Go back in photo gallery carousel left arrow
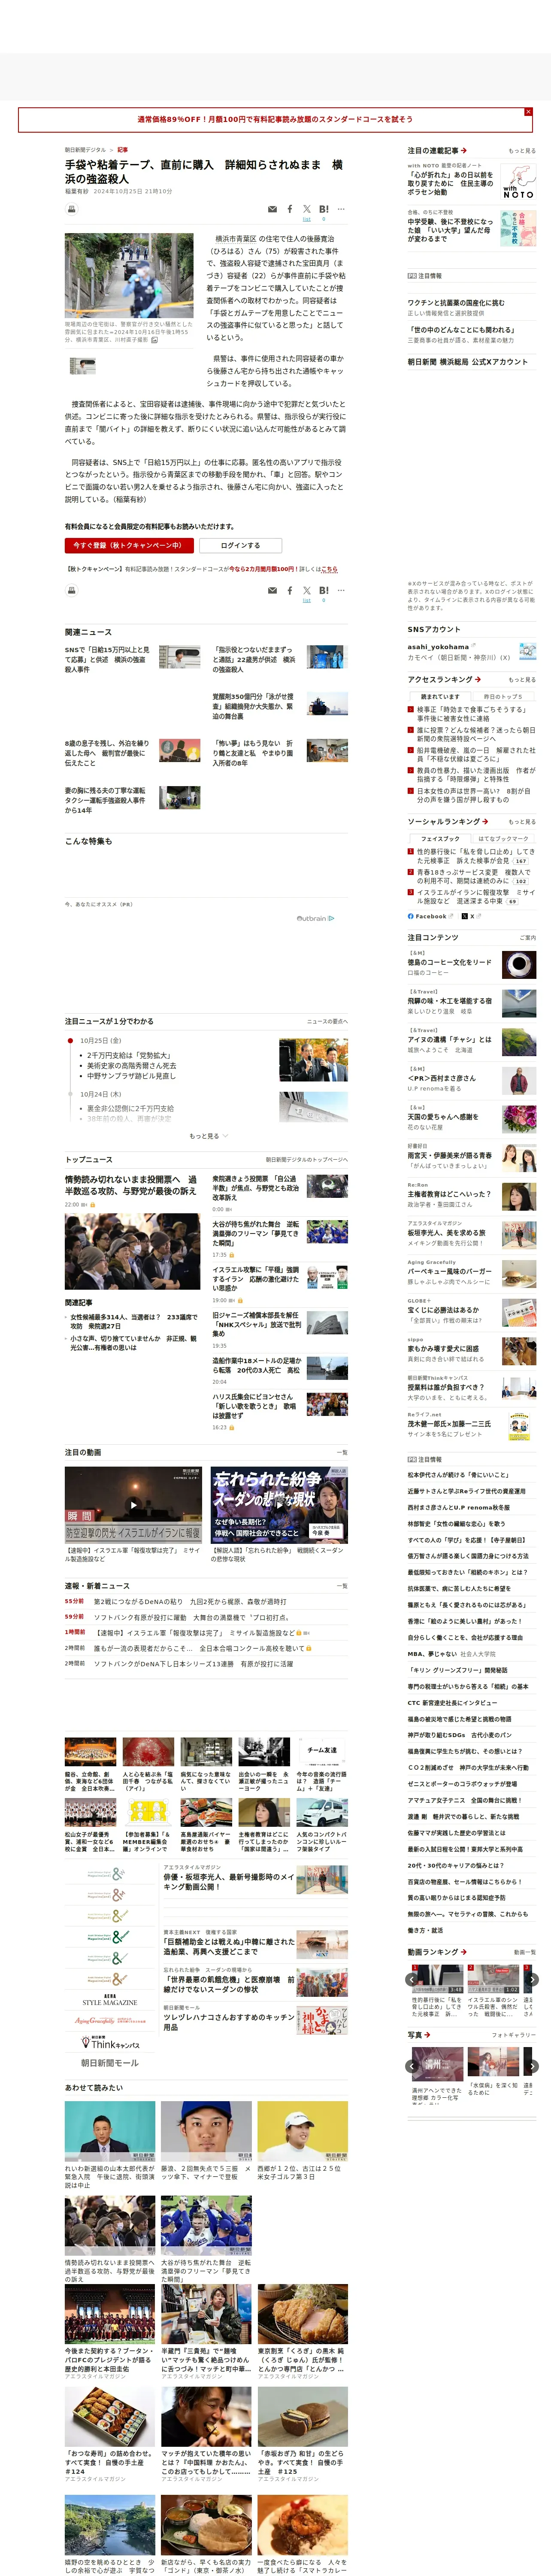 pyautogui.click(x=412, y=2065)
